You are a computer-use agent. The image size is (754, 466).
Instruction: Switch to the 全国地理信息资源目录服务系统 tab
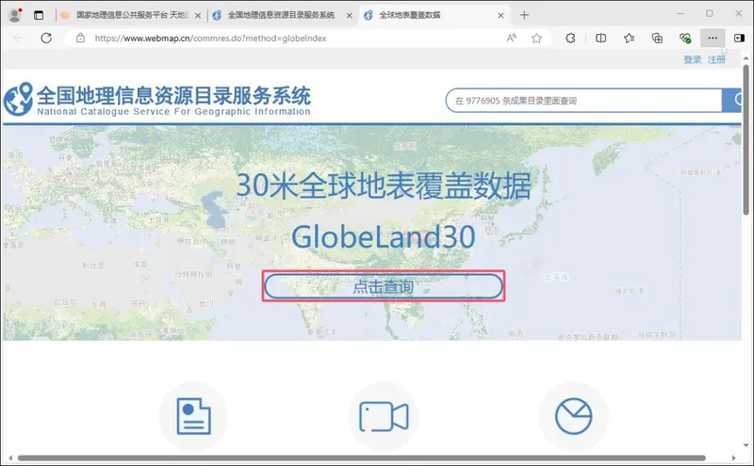click(281, 15)
